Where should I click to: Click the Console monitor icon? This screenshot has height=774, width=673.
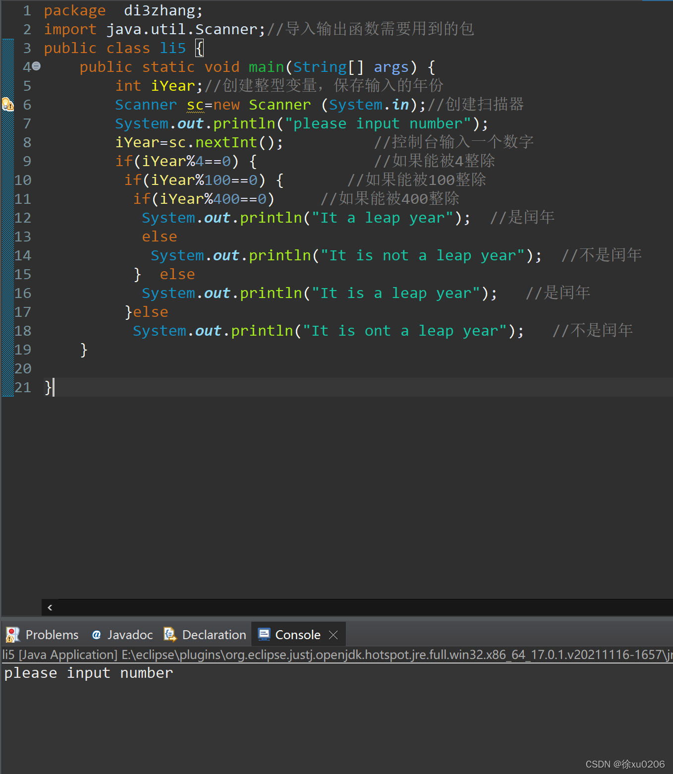[x=264, y=634]
